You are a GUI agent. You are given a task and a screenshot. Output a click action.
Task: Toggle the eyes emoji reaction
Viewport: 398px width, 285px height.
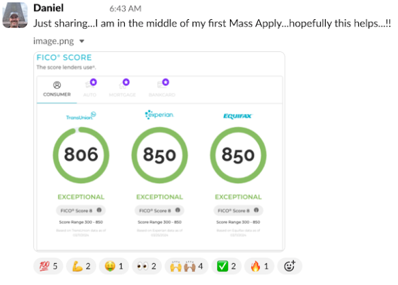pos(147,266)
